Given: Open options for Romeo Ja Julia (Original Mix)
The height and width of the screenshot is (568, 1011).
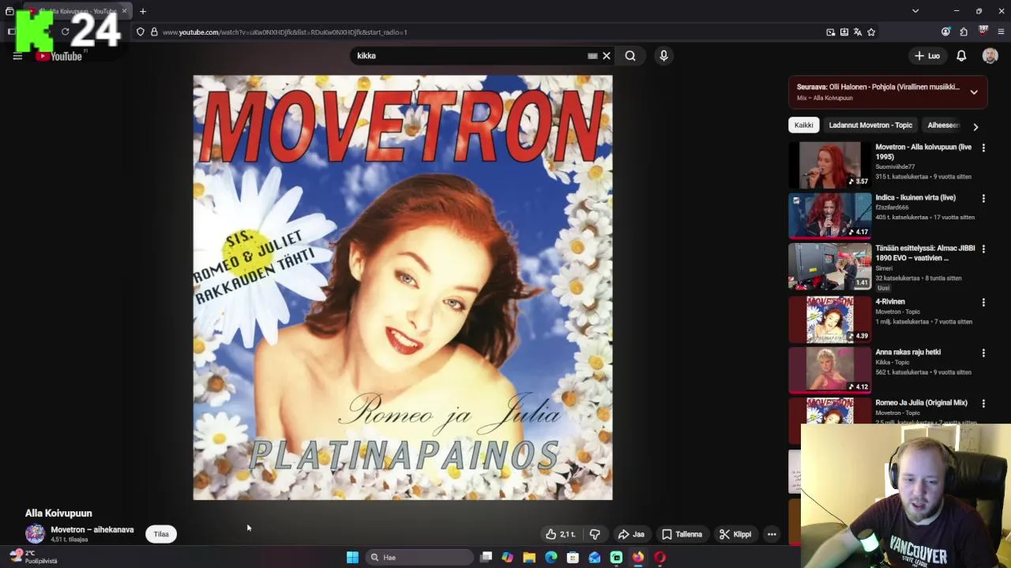Looking at the screenshot, I should coord(983,403).
